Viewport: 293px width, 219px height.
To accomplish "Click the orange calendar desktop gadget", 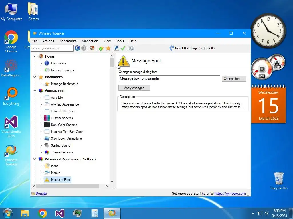I will coord(268,104).
